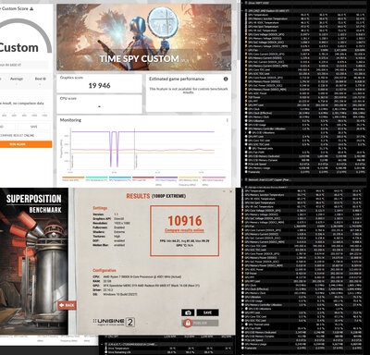Open the Estimated game performance info icon
The image size is (370, 355).
click(226, 79)
